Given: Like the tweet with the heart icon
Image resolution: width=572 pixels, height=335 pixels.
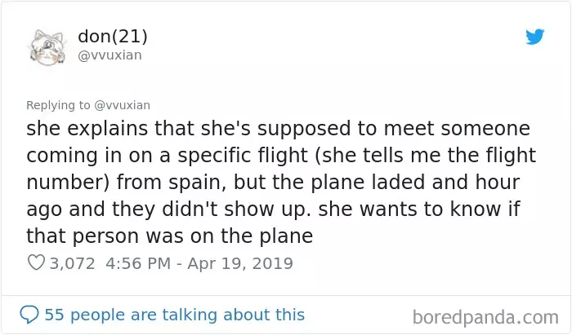Looking at the screenshot, I should tap(36, 262).
